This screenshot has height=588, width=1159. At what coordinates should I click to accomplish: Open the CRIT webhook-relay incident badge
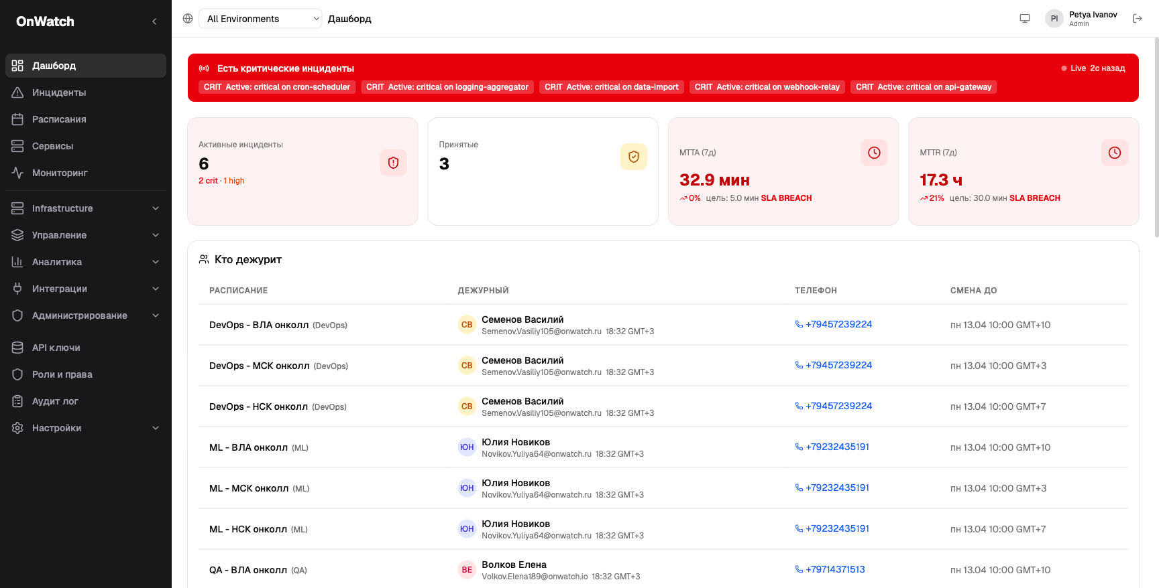pyautogui.click(x=767, y=87)
